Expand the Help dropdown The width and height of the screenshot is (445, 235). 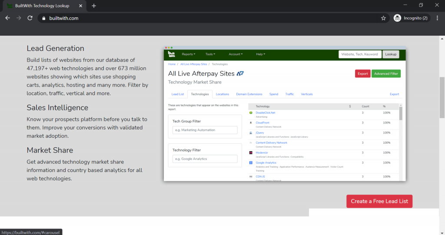[261, 54]
